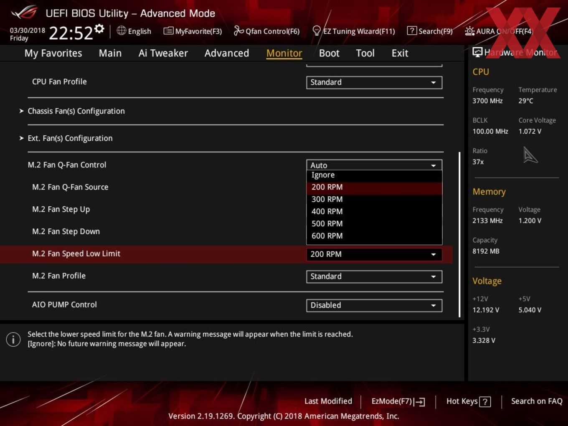568x426 pixels.
Task: Choose 600 RPM option
Action: [x=374, y=236]
